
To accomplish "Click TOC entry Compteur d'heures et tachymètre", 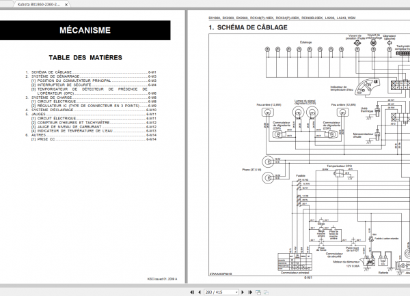I will click(94, 122).
